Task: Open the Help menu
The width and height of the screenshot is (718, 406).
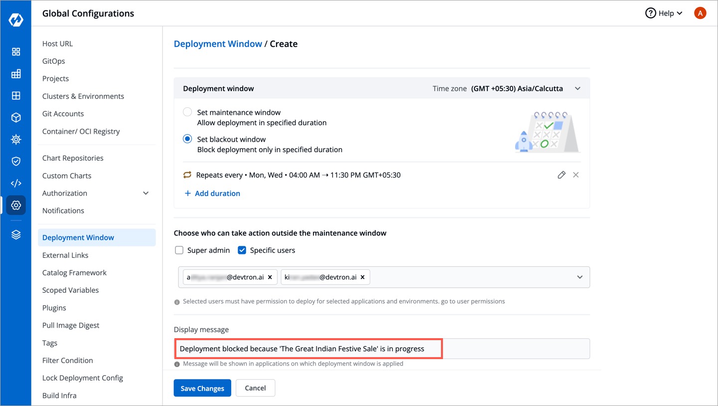Action: pyautogui.click(x=664, y=13)
